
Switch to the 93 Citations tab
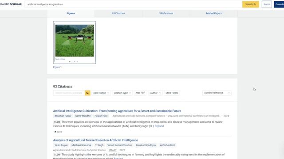118,13
